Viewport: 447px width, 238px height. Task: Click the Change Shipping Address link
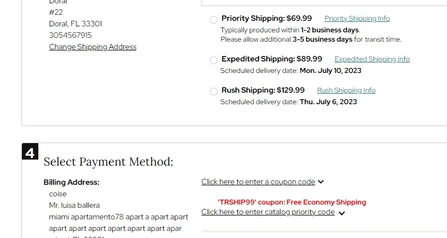click(x=93, y=47)
